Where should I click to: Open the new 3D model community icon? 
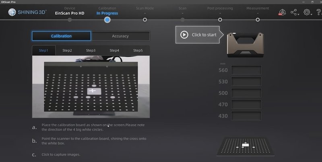(x=282, y=12)
